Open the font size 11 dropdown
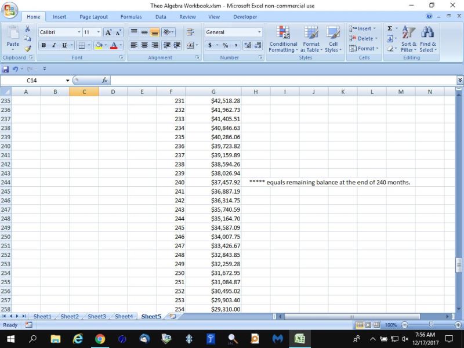 [99, 32]
